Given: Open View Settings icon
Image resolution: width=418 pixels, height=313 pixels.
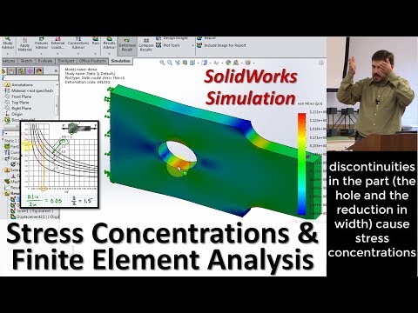Looking at the screenshot, I should pos(247,63).
